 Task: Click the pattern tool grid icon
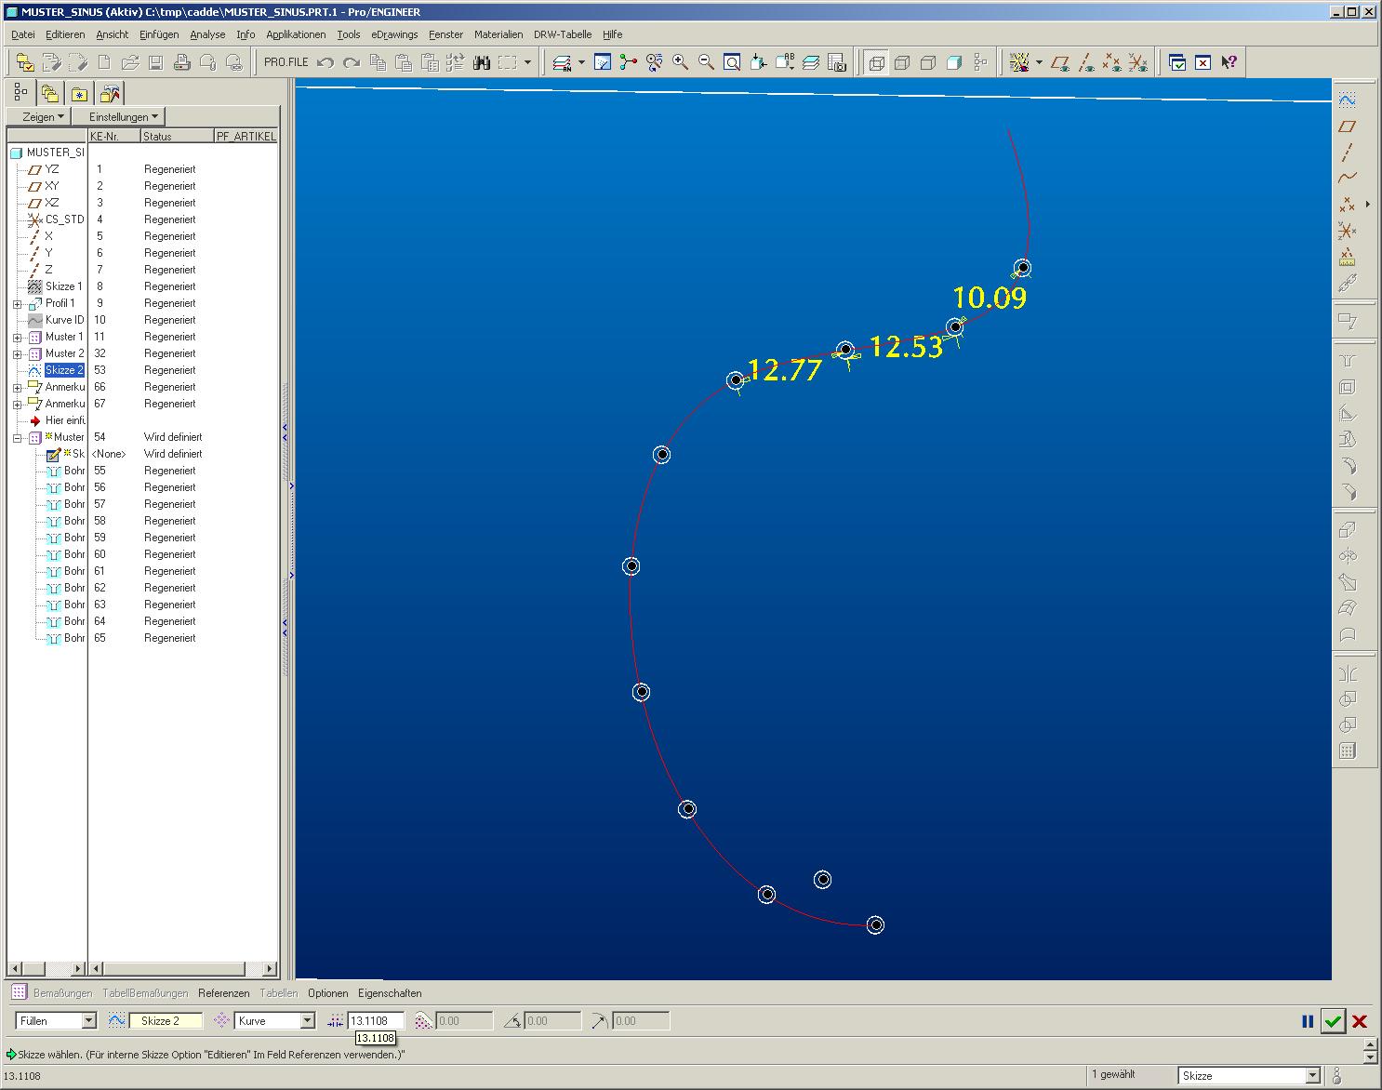point(1347,751)
